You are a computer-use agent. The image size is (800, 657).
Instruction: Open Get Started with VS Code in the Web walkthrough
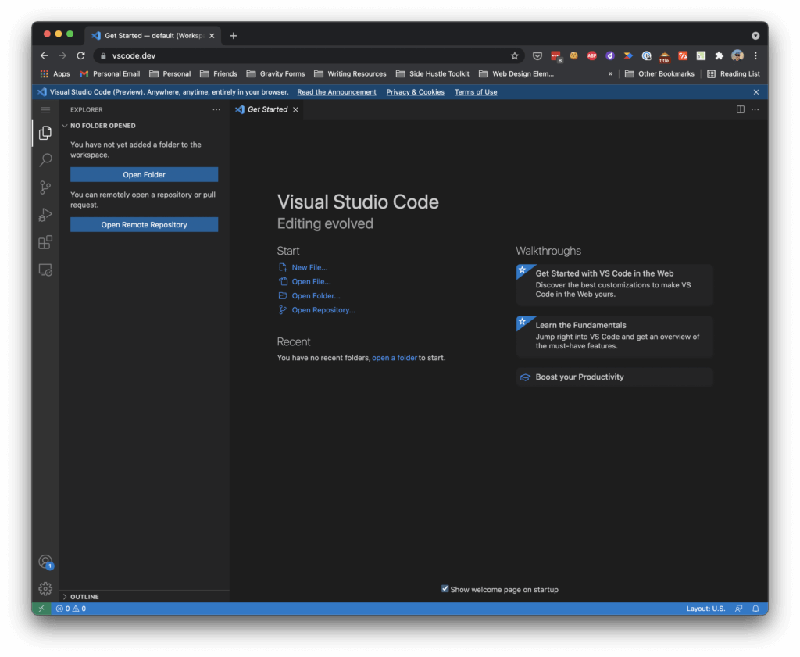pyautogui.click(x=614, y=284)
